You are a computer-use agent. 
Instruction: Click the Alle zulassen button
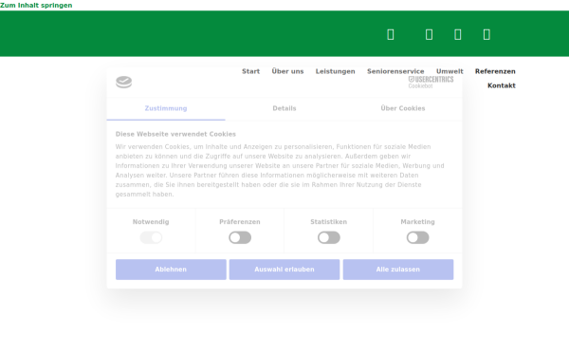click(x=398, y=270)
